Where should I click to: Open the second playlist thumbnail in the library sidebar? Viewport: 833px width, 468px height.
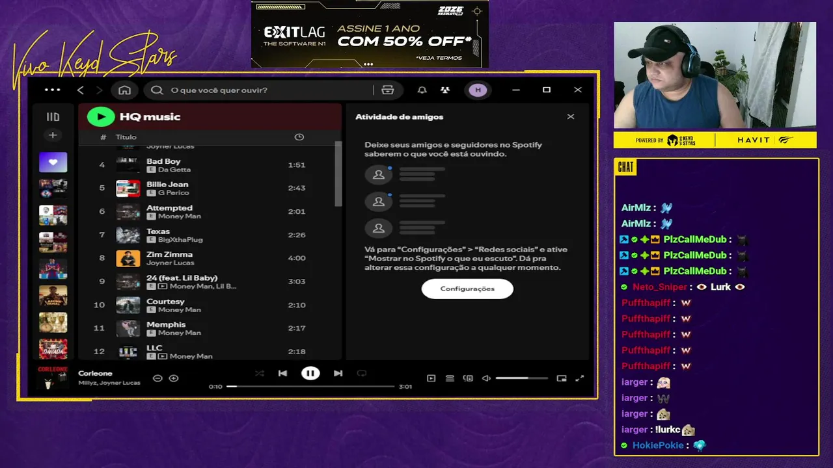53,188
